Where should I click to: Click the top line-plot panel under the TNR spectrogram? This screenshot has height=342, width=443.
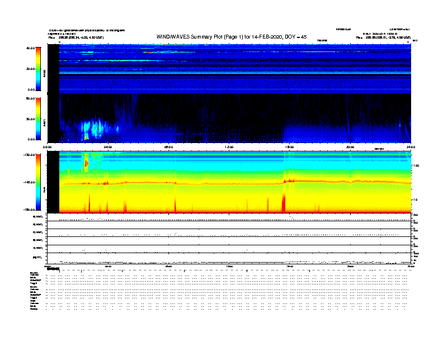coord(229,217)
